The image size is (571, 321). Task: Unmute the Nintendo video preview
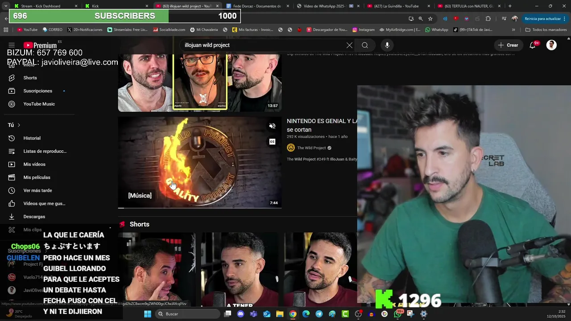[x=272, y=126]
